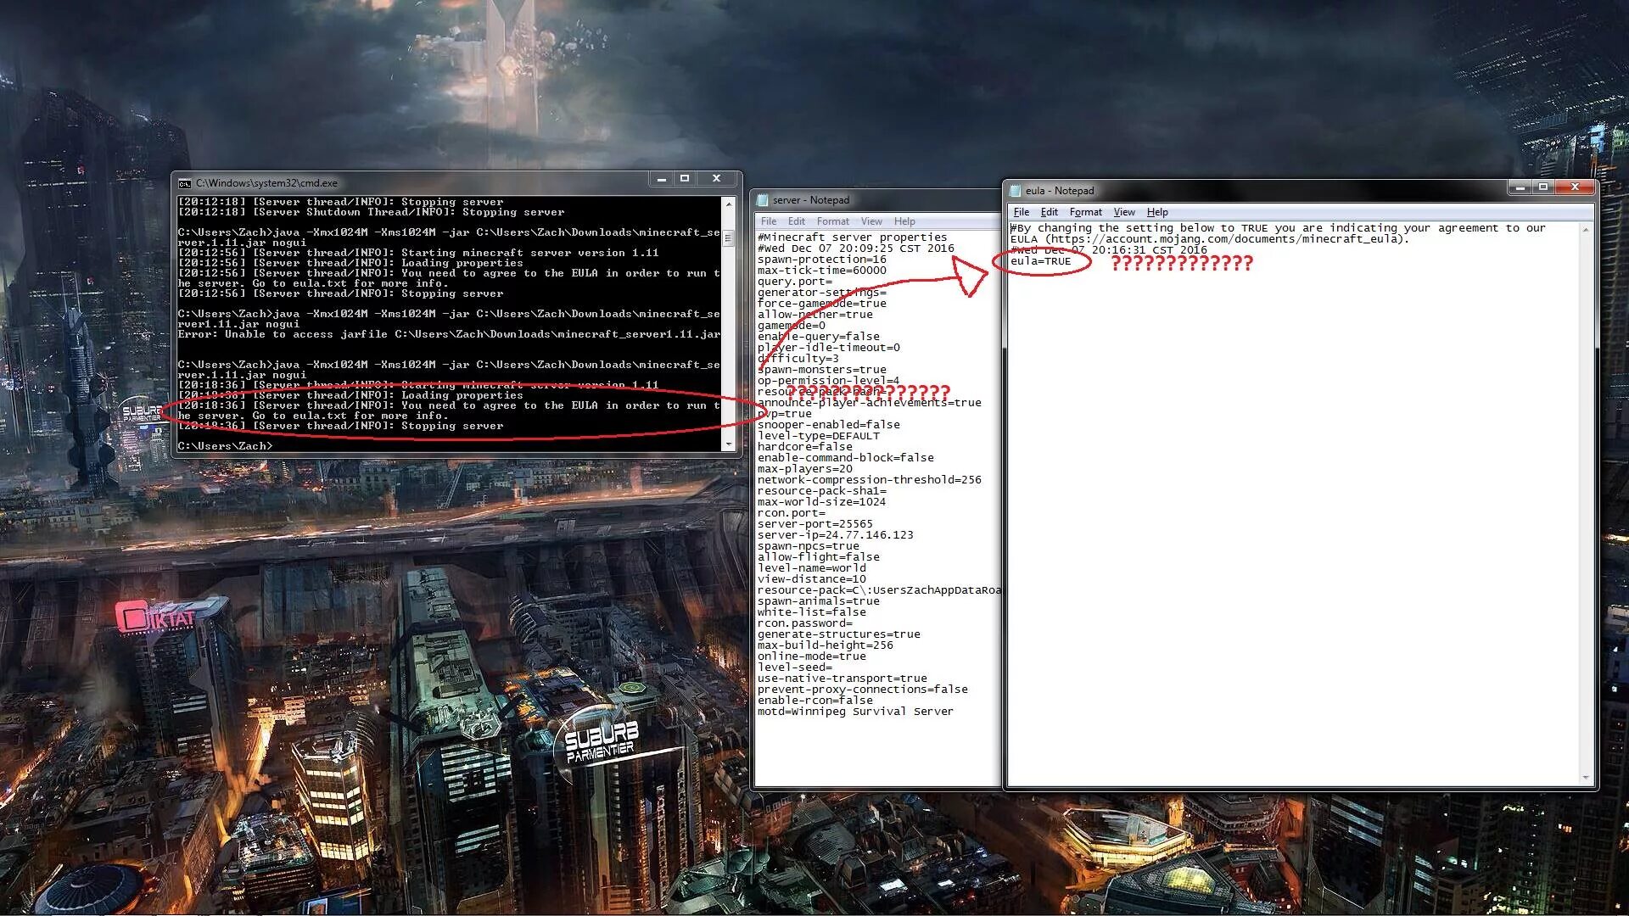Image resolution: width=1629 pixels, height=916 pixels.
Task: Select the Help menu in server Notepad
Action: [x=903, y=221]
